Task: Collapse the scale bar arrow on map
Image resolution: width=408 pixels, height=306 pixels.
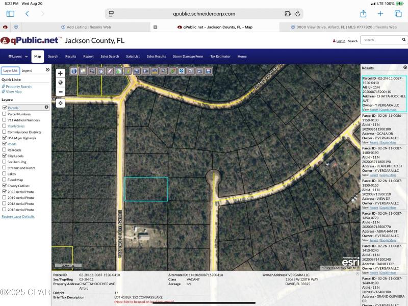Action: point(73,266)
